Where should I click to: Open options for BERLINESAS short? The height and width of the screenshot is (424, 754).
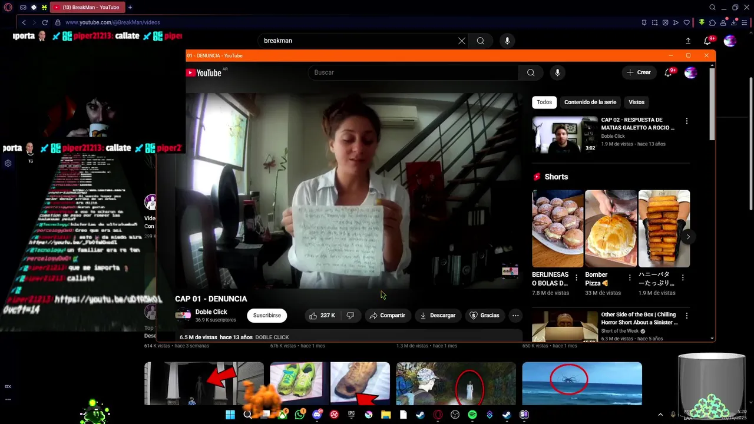pyautogui.click(x=576, y=277)
